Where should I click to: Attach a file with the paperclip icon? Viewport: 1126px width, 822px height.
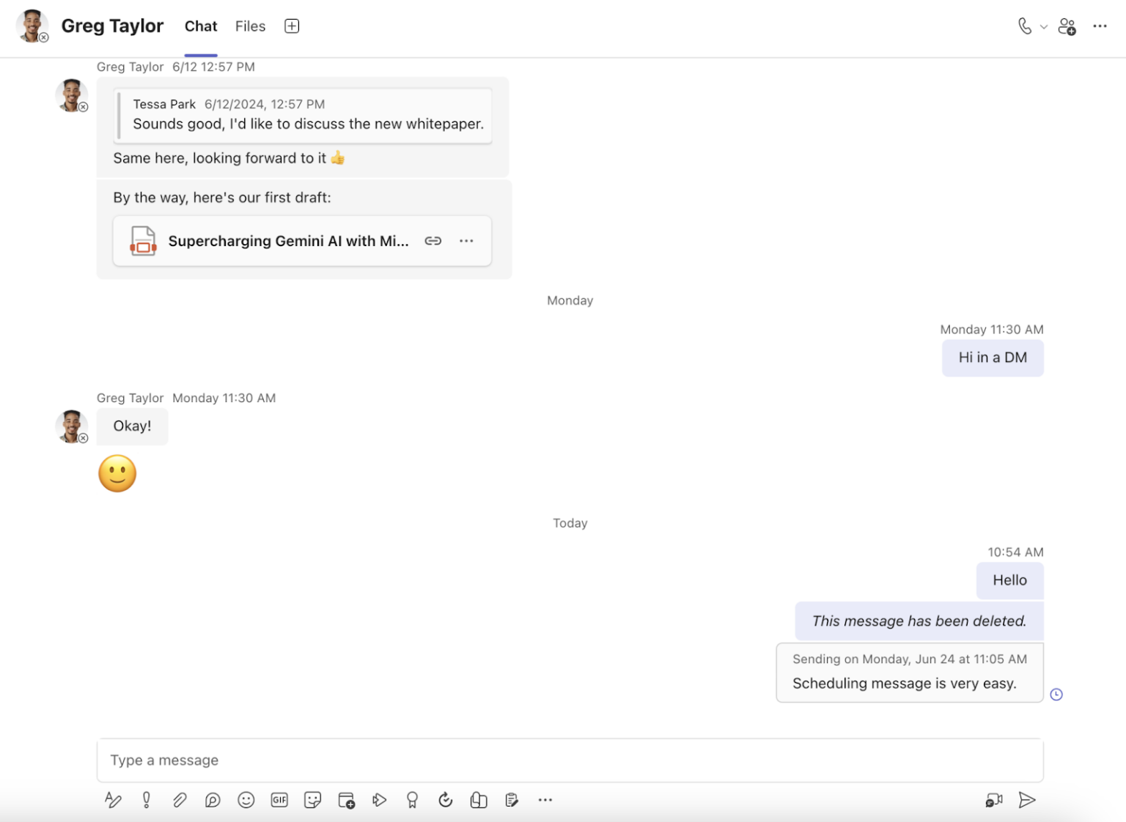180,799
